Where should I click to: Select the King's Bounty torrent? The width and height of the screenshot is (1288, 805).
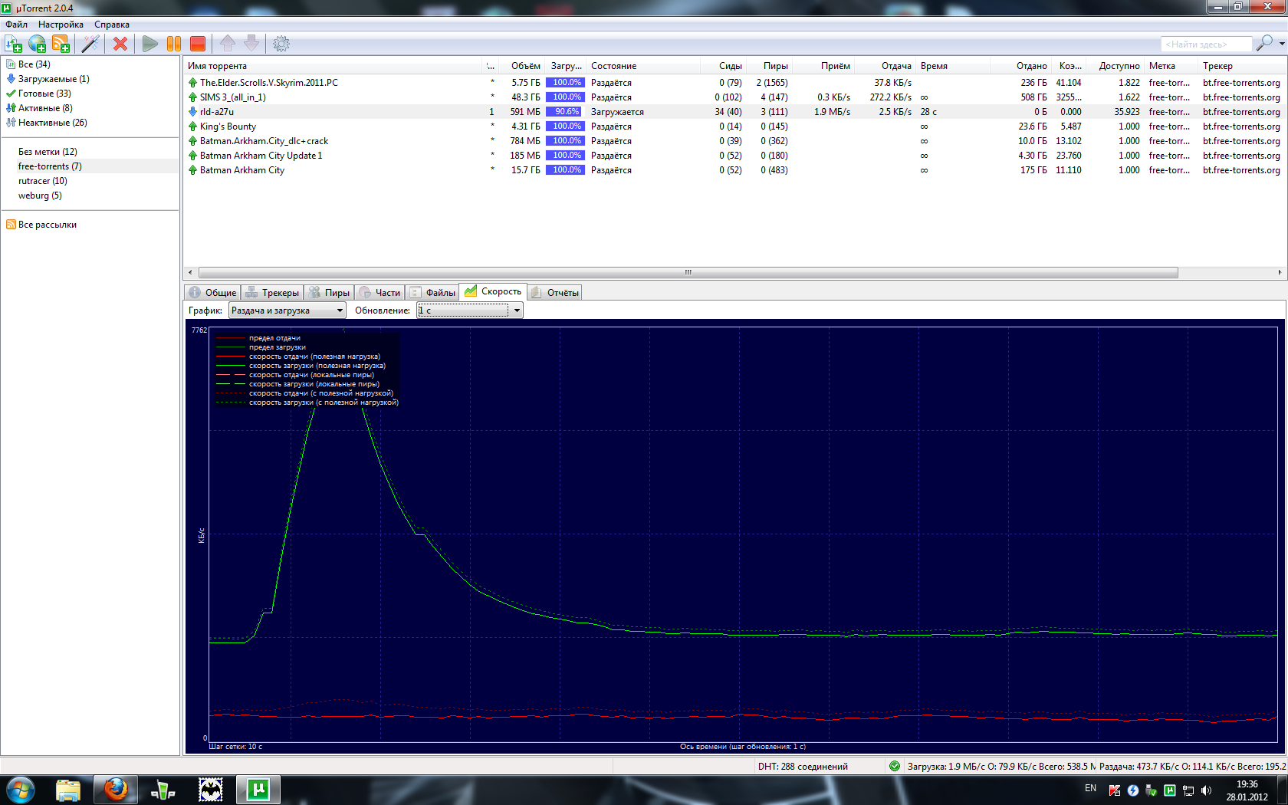pyautogui.click(x=734, y=127)
